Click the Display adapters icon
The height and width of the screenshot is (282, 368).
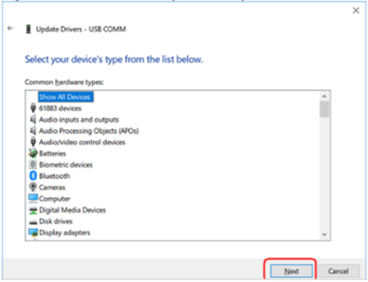33,233
